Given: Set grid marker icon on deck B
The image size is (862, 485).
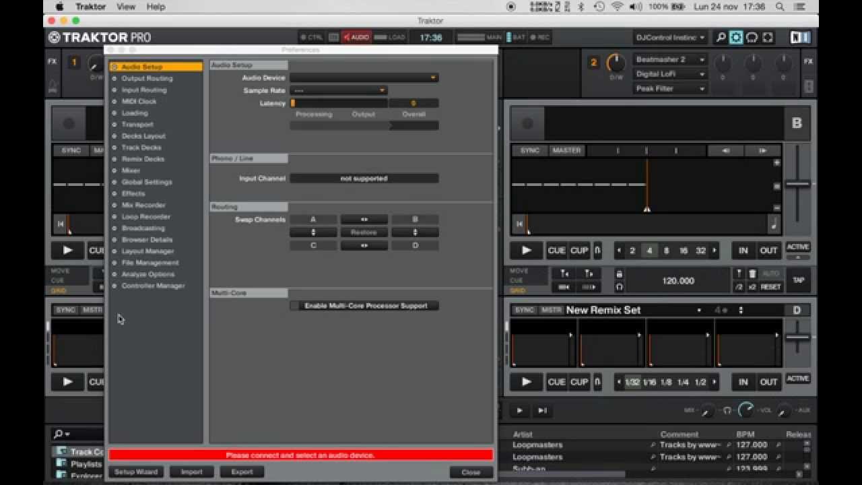Looking at the screenshot, I should 739,274.
